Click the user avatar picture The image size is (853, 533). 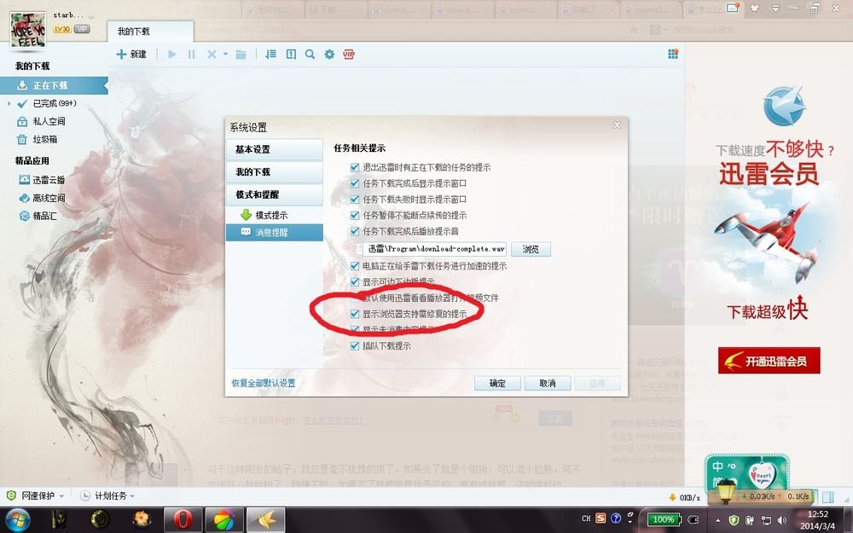pos(28,29)
